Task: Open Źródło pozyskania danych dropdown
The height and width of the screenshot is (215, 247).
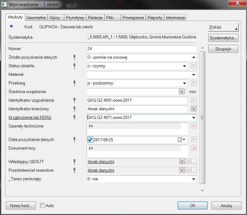Action: pos(194,57)
